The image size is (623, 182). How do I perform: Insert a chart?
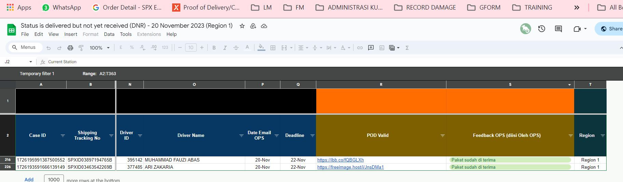(382, 48)
